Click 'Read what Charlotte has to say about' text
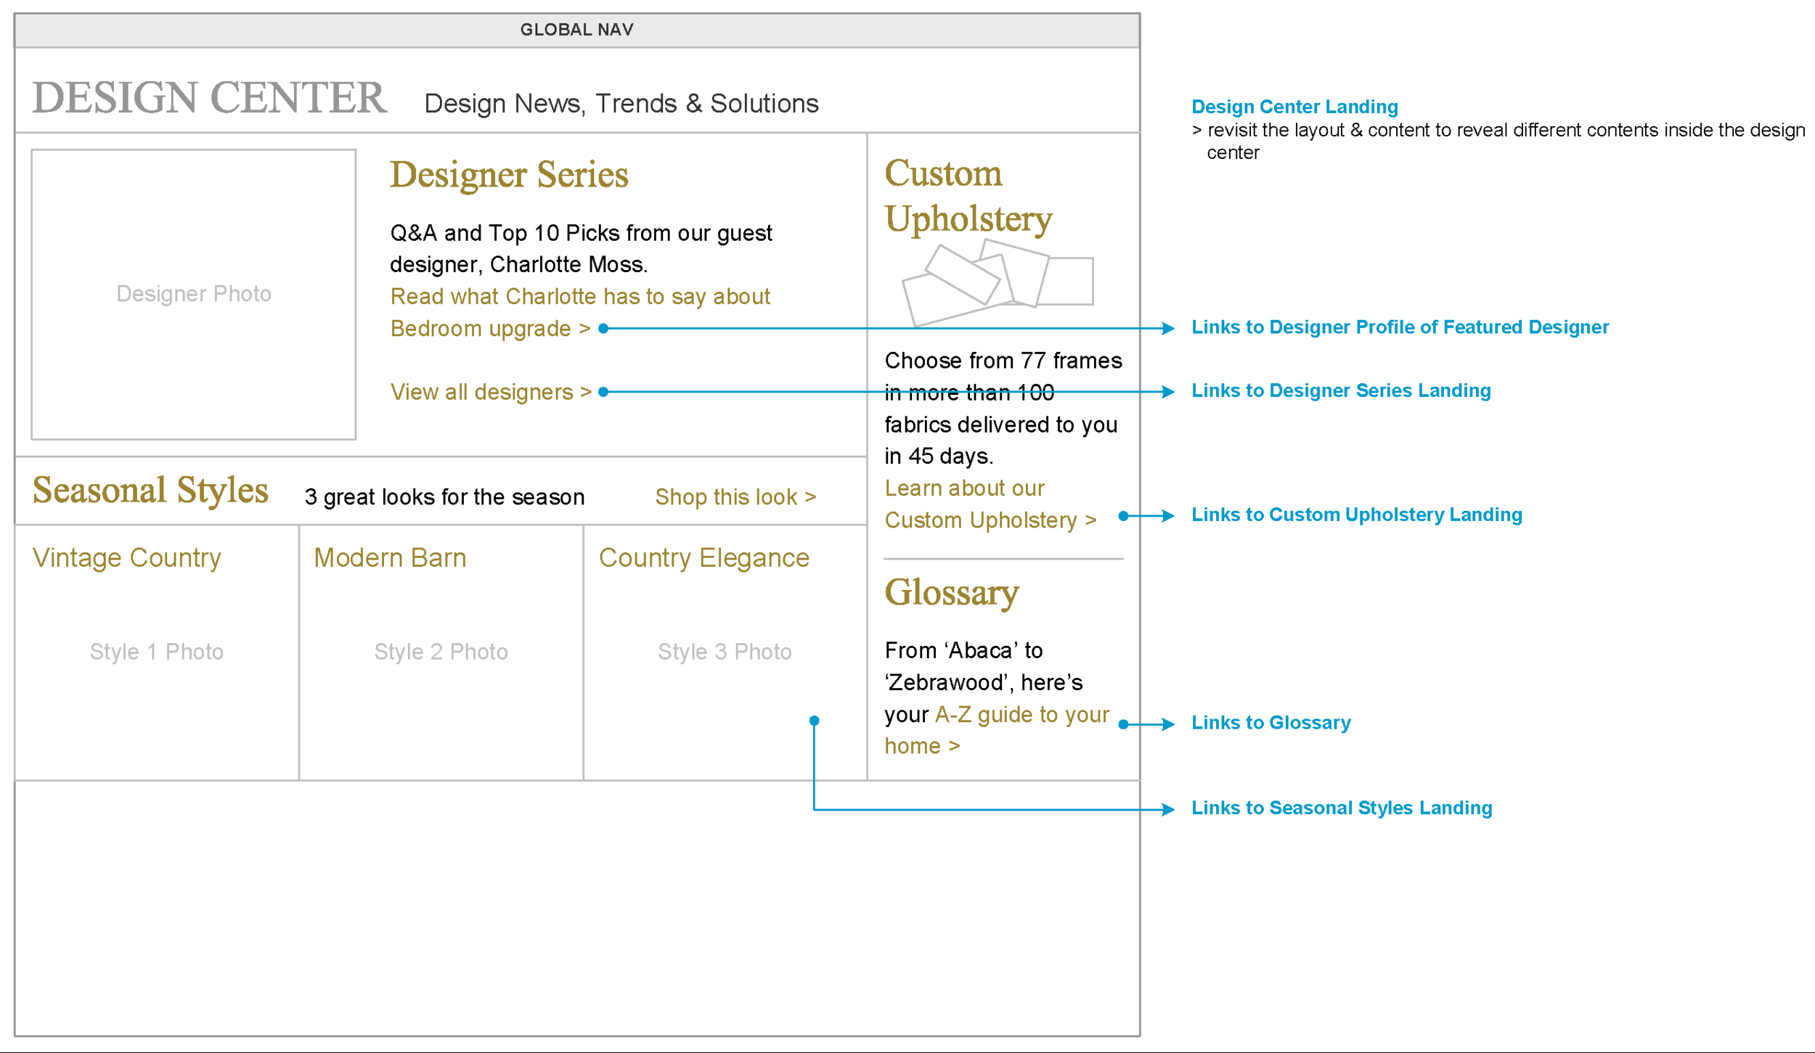1815x1053 pixels. 579,297
